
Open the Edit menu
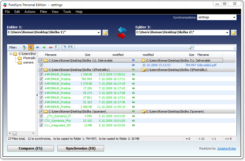click(17, 12)
